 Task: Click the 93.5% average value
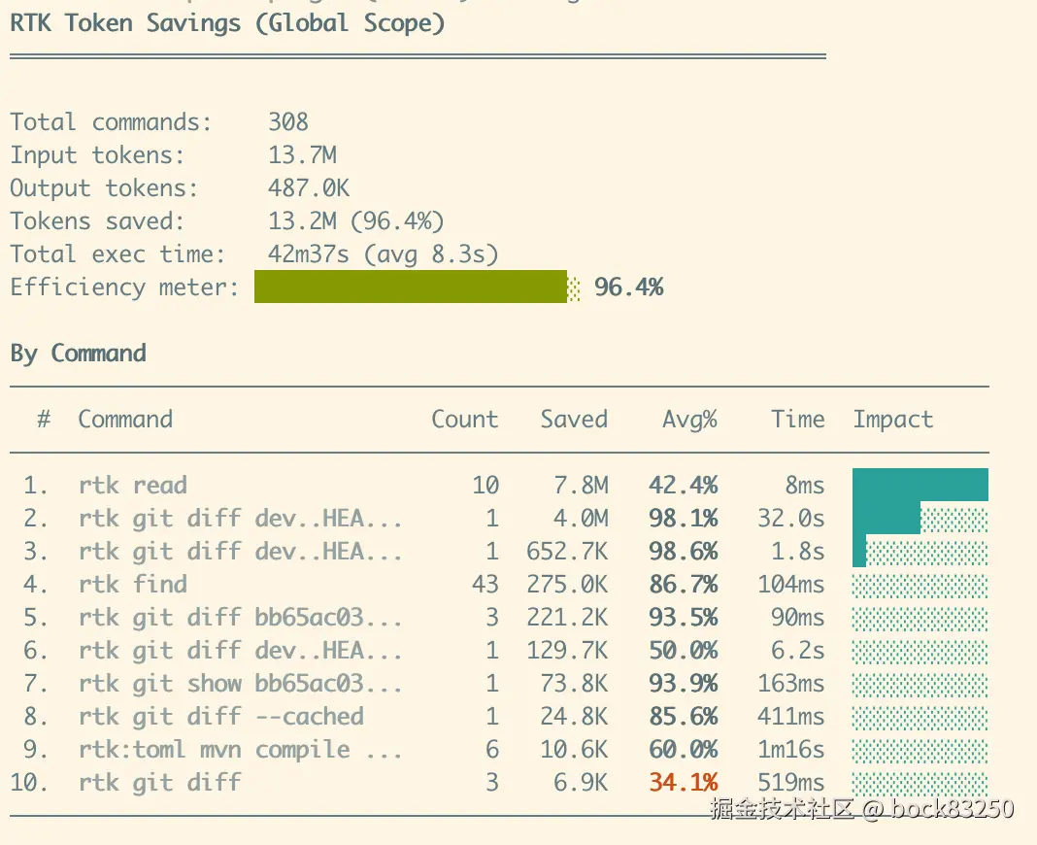point(684,618)
